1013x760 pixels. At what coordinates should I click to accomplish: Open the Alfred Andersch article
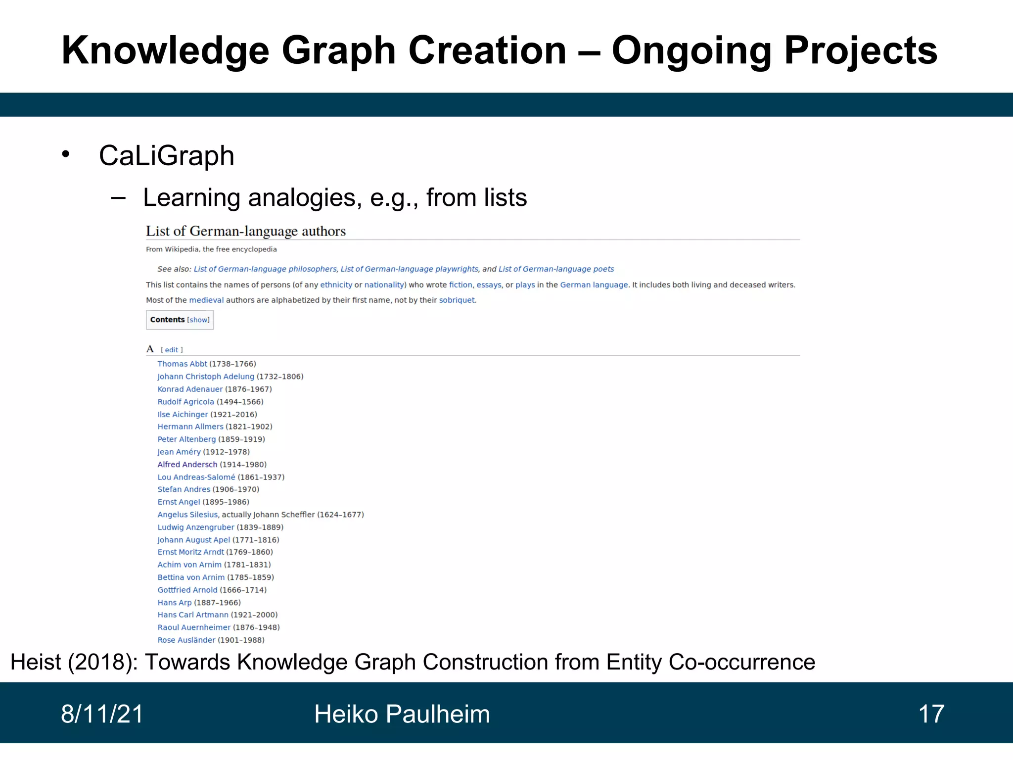pos(187,465)
